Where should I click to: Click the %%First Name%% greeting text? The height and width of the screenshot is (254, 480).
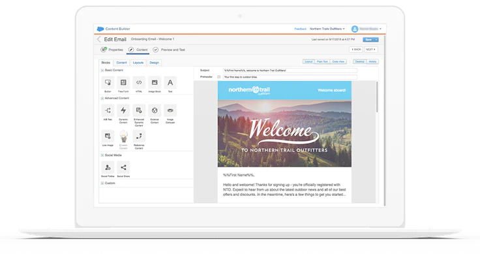click(239, 175)
